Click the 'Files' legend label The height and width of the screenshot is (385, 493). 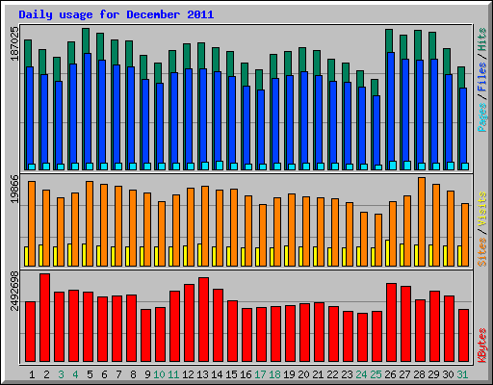tap(482, 77)
